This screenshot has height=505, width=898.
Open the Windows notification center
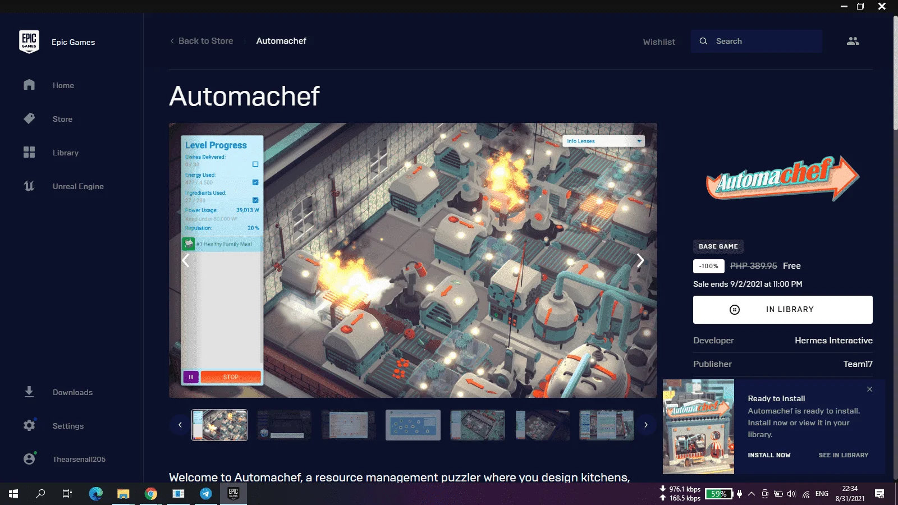point(879,494)
